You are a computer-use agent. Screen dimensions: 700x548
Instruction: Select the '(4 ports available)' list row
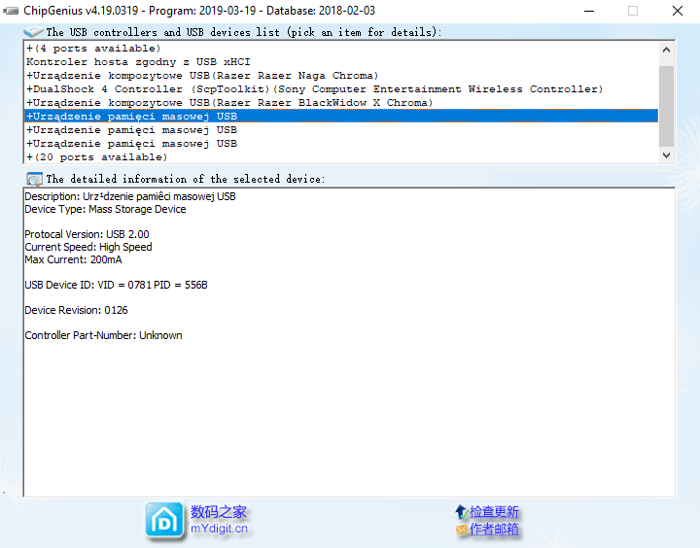341,49
